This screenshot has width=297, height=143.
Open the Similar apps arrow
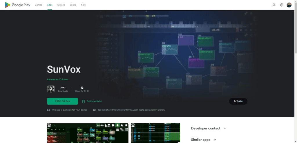click(215, 140)
